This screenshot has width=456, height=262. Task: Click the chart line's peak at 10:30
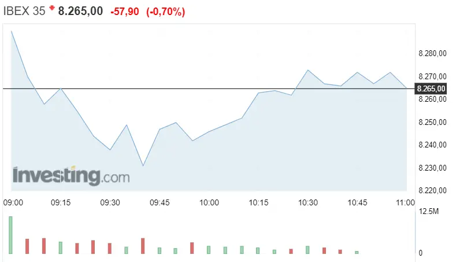click(308, 70)
